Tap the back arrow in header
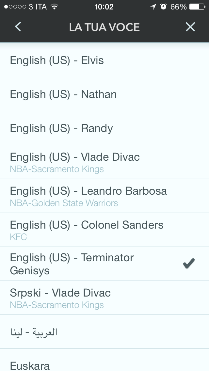This screenshot has height=371, width=209. tap(18, 27)
